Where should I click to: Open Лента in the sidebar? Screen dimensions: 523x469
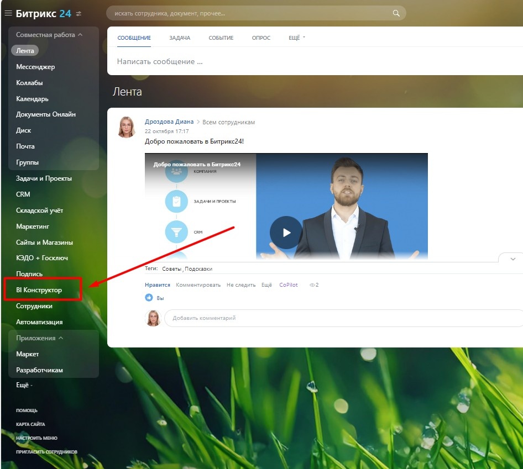tap(25, 51)
